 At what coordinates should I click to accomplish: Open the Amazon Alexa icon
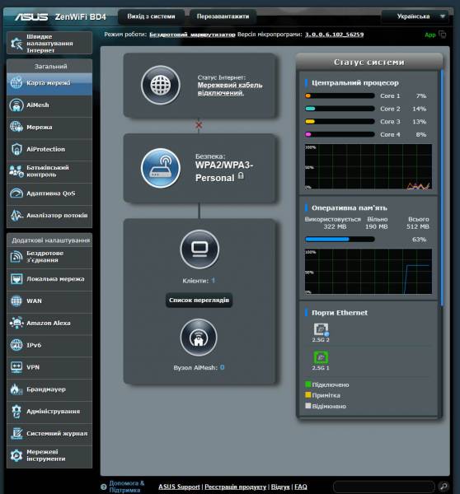click(x=16, y=324)
